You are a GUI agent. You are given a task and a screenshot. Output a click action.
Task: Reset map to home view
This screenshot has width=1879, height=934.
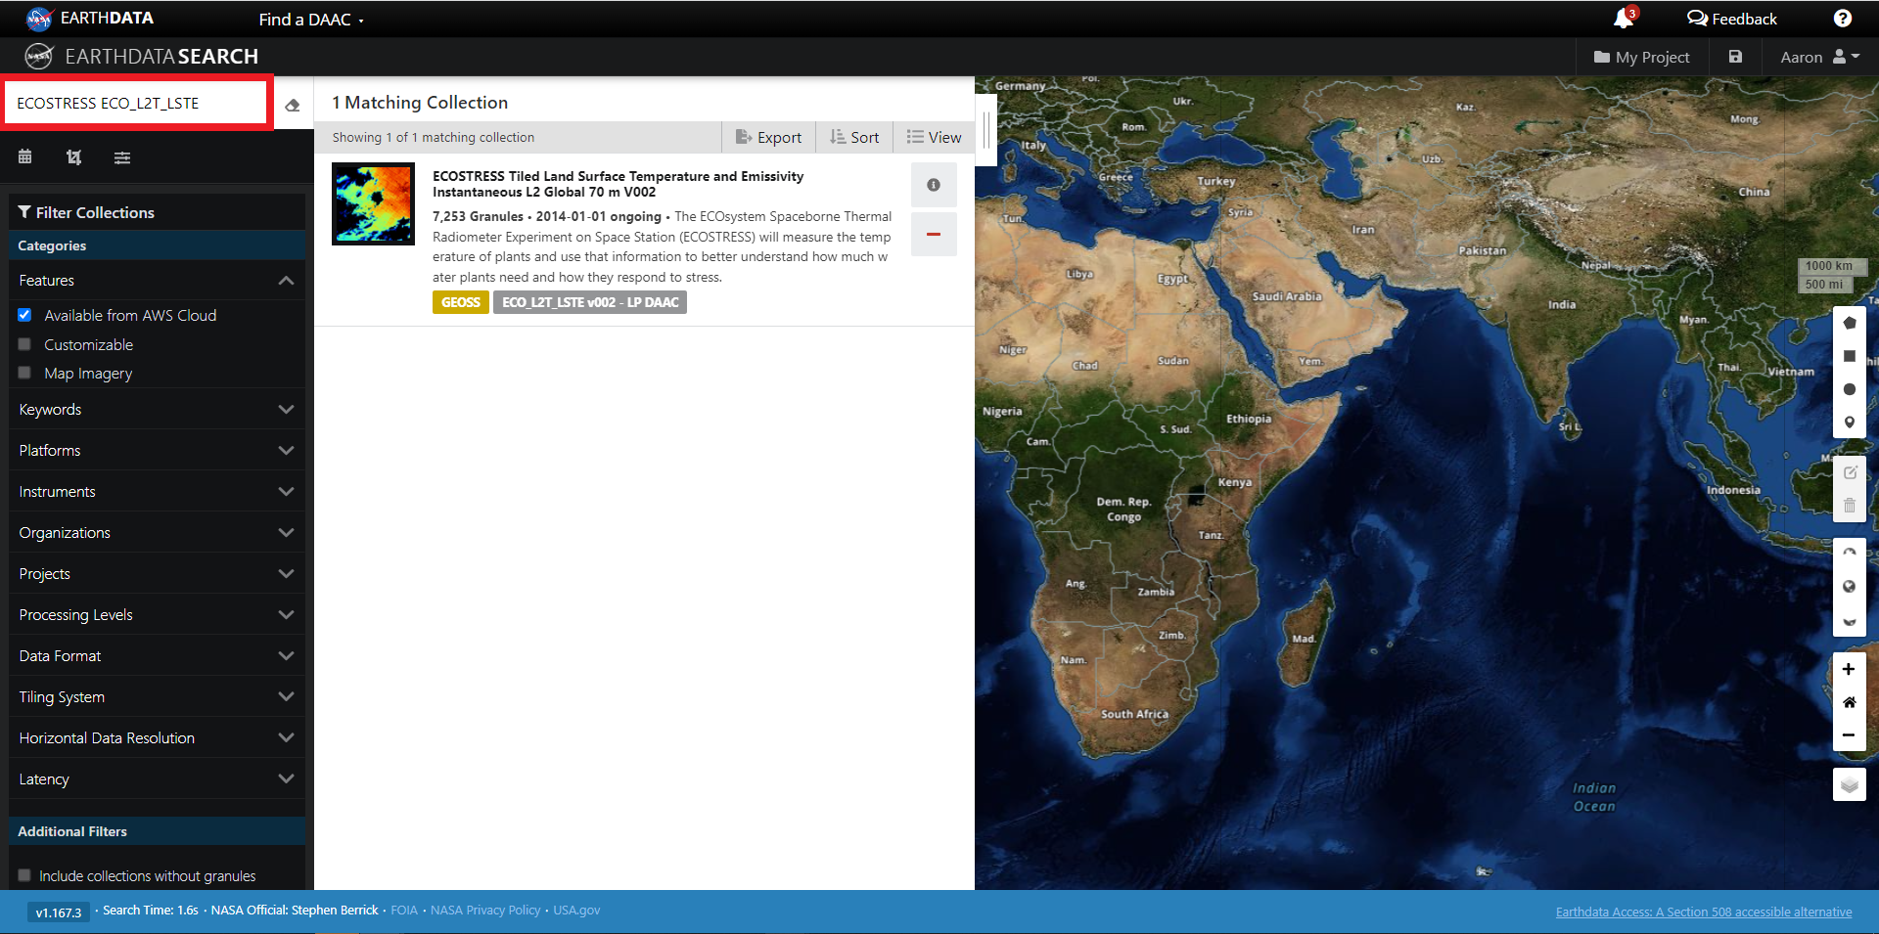point(1849,702)
